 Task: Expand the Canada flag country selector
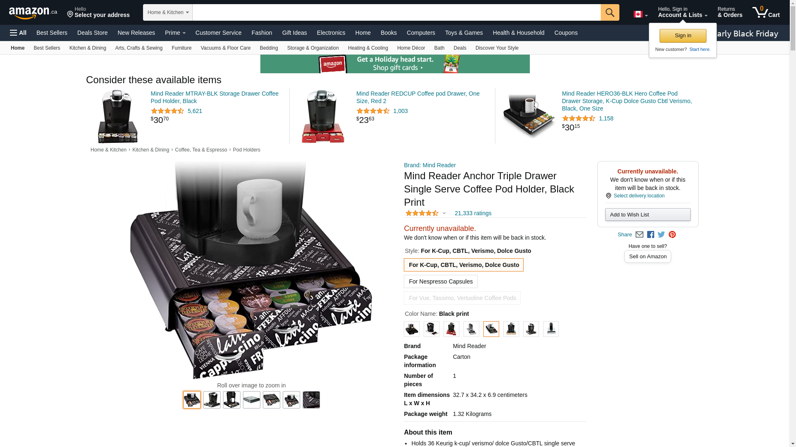coord(641,14)
